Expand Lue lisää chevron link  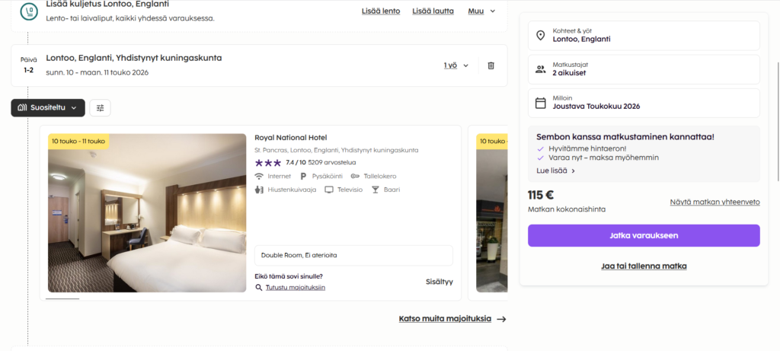(x=556, y=171)
